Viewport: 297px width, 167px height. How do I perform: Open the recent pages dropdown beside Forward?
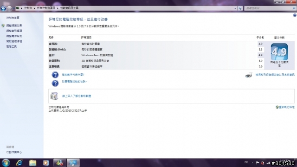(13, 8)
